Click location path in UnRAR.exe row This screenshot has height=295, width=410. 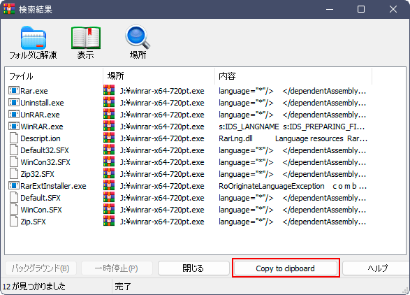[x=162, y=115]
